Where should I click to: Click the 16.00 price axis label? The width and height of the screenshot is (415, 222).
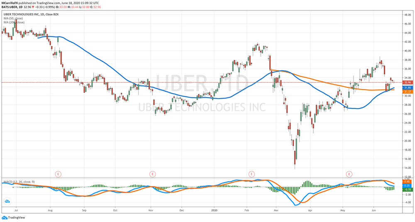click(408, 159)
